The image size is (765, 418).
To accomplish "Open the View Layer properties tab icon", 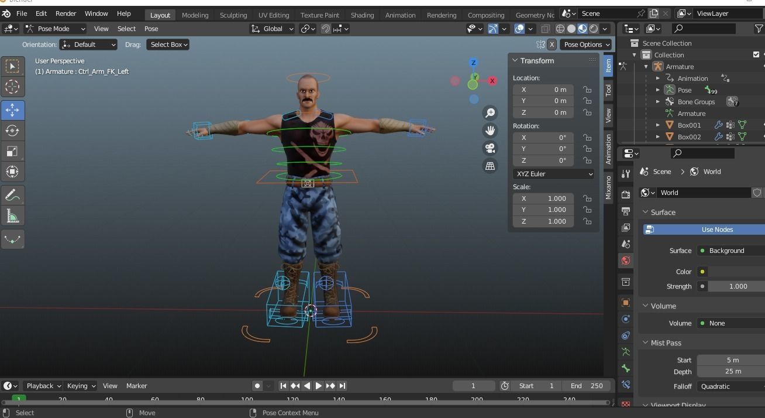I will [x=625, y=227].
